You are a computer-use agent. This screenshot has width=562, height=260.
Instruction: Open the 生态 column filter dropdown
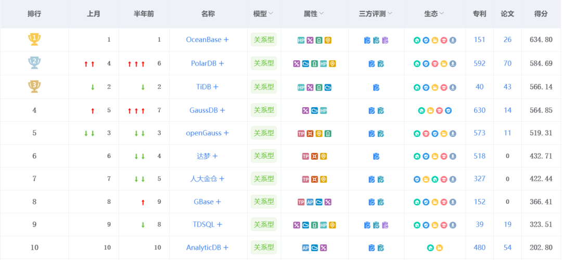coord(442,14)
